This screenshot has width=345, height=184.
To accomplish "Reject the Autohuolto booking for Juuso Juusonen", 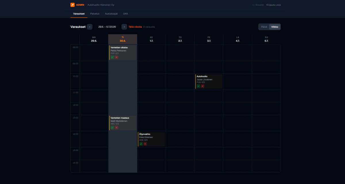I will click(x=203, y=86).
